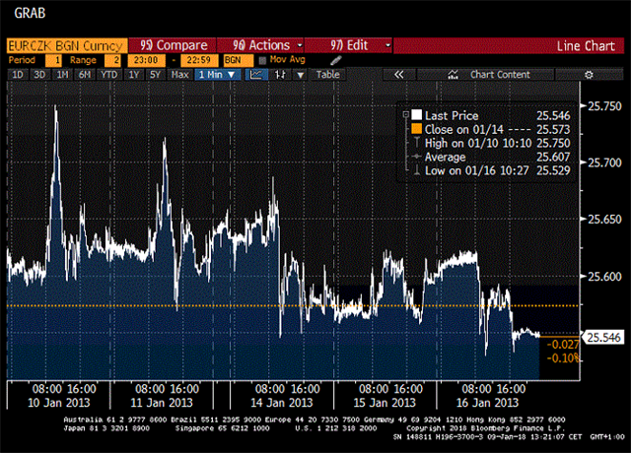Toggle the Mov Avg checkbox
Image resolution: width=631 pixels, height=453 pixels.
[262, 60]
